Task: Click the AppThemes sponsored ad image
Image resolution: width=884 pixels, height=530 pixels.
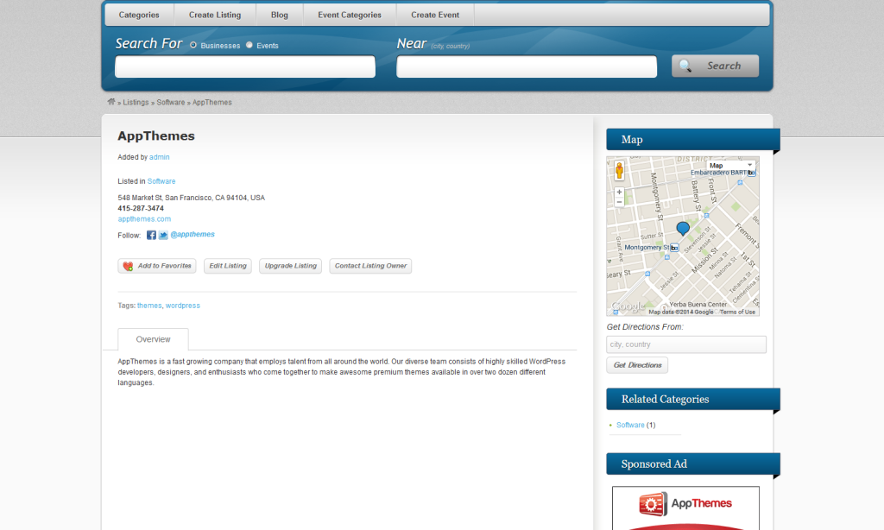Action: click(685, 508)
